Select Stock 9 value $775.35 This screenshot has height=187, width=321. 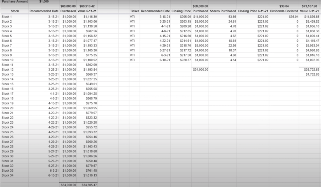coord(91,55)
